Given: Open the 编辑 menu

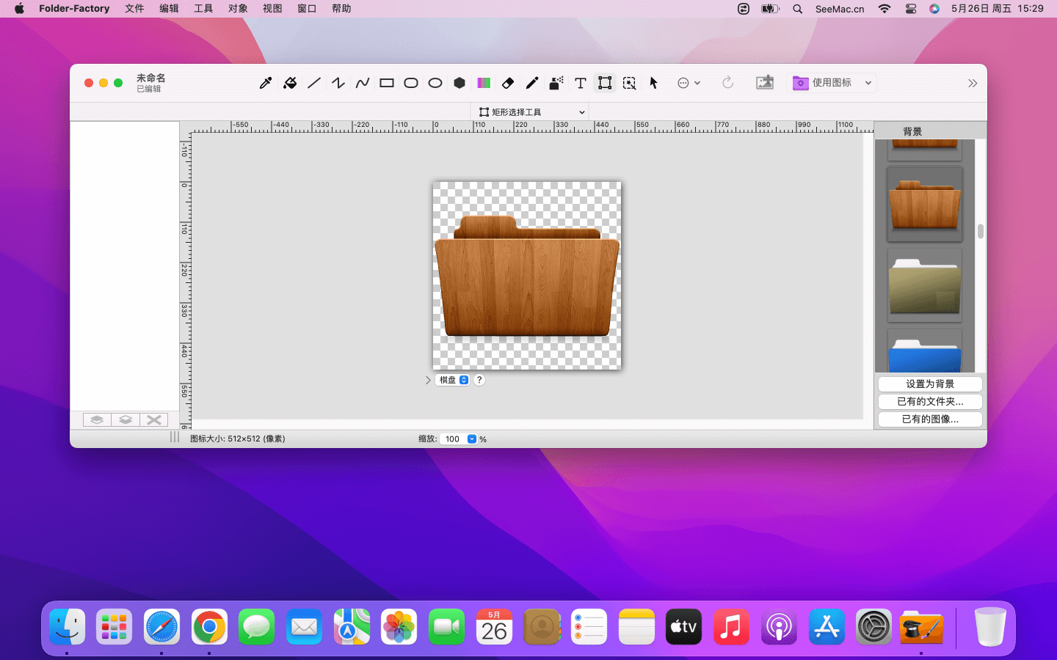Looking at the screenshot, I should (x=169, y=9).
